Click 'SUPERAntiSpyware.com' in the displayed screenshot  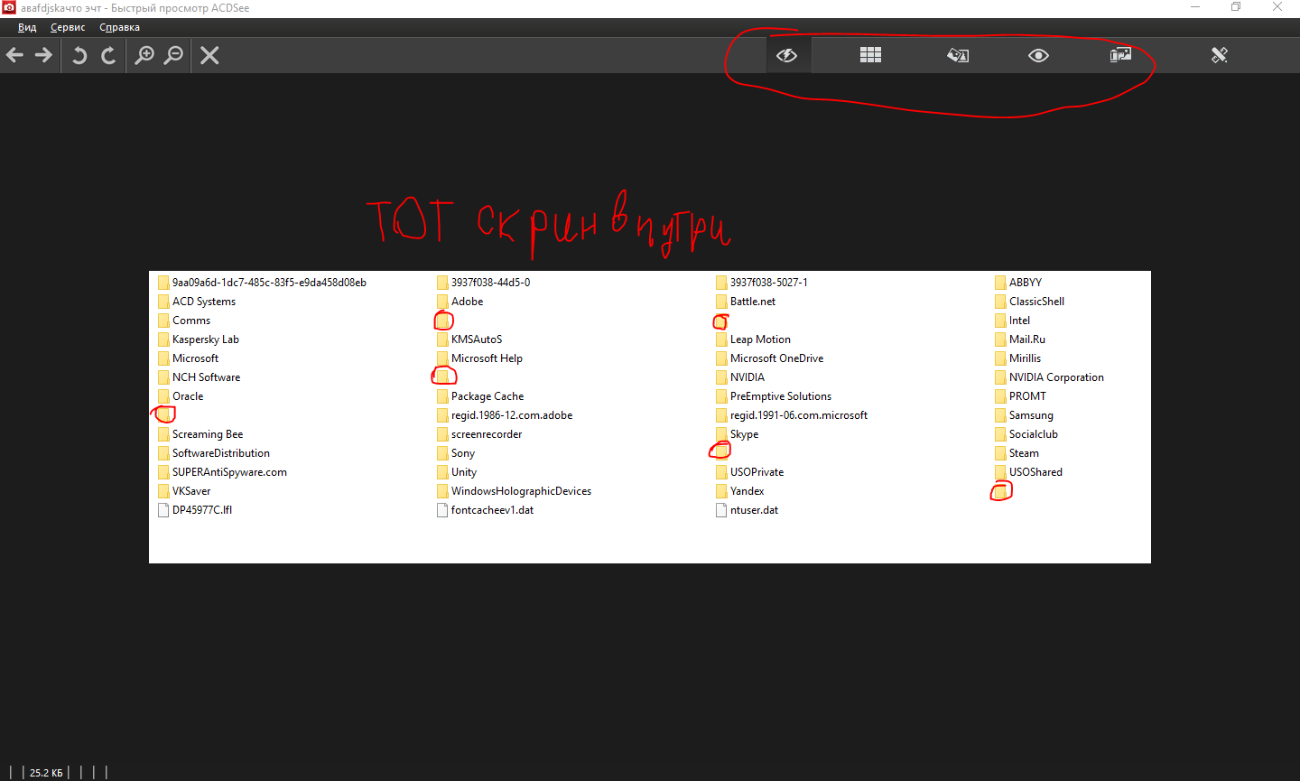click(229, 472)
